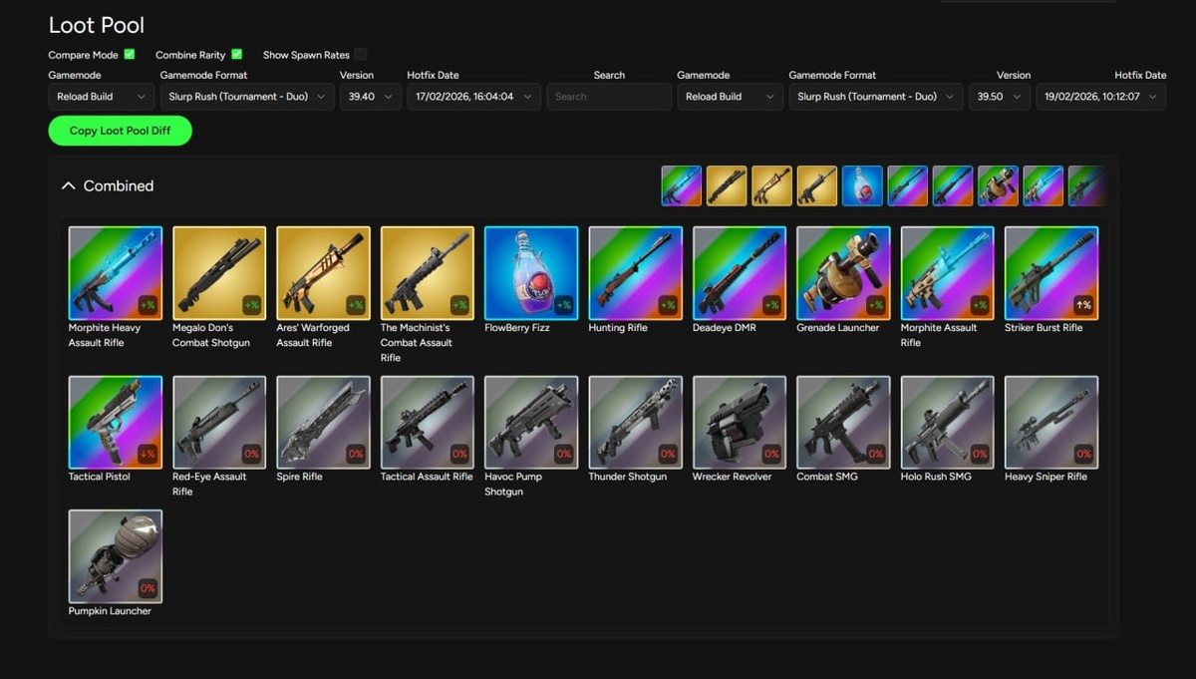Select the Morphite Heavy Assault Rifle tile
Viewport: 1196px width, 679px height.
(116, 273)
